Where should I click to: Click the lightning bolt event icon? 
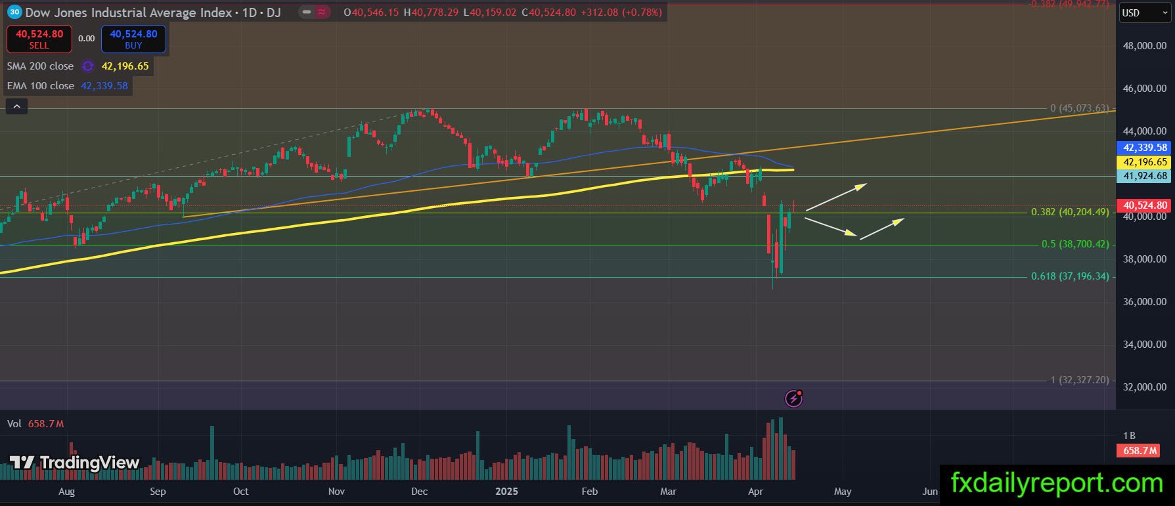pos(794,398)
